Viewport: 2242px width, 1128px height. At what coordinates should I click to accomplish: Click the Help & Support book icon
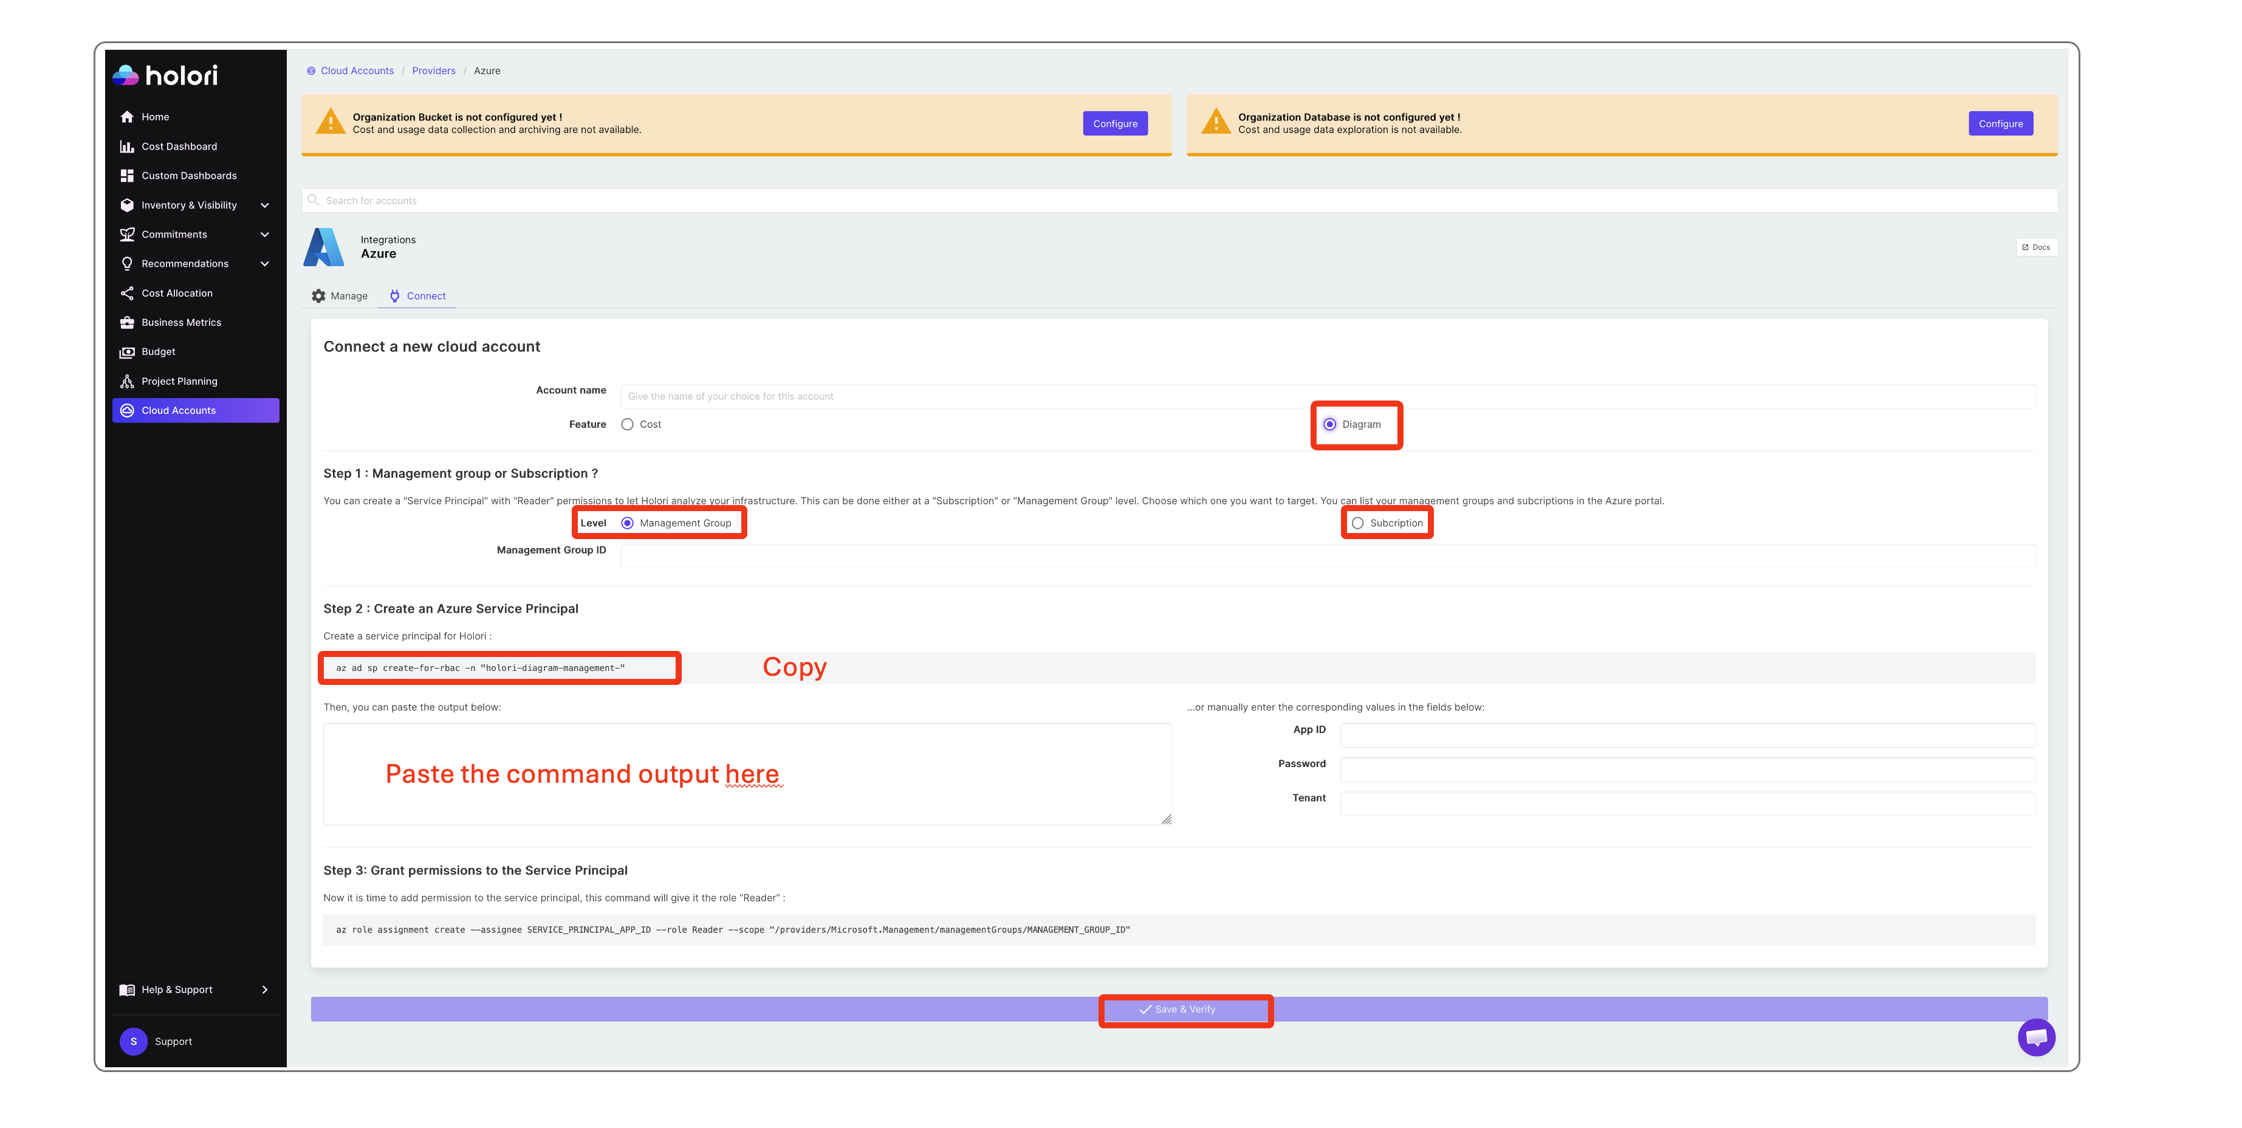(127, 989)
